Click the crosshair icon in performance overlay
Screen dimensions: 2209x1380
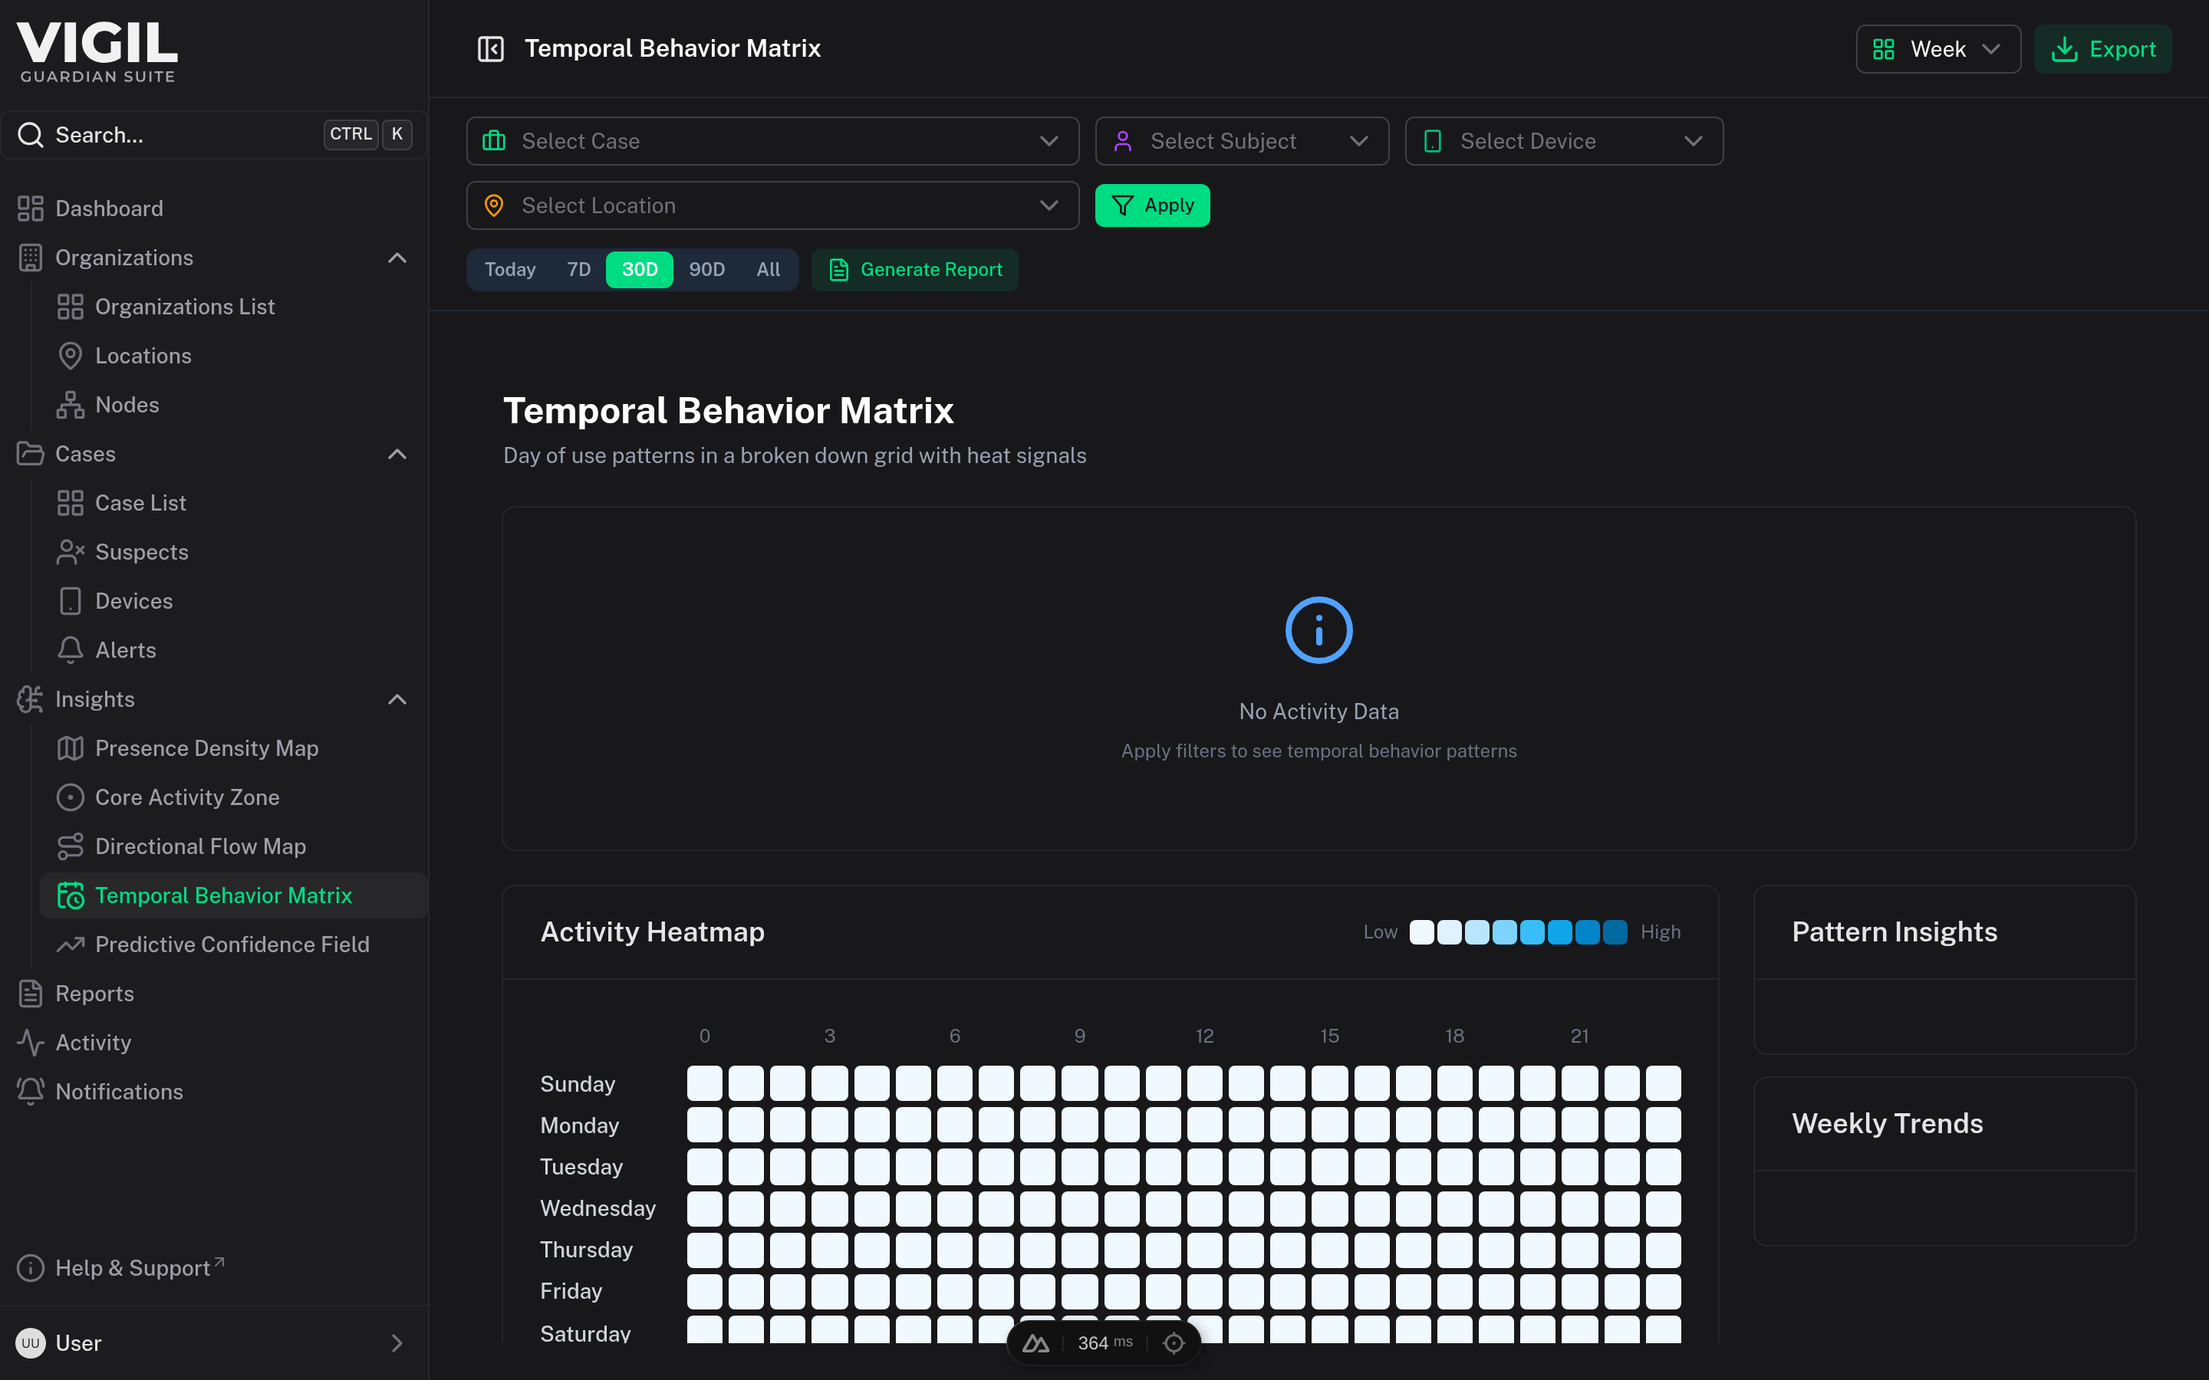coord(1174,1343)
